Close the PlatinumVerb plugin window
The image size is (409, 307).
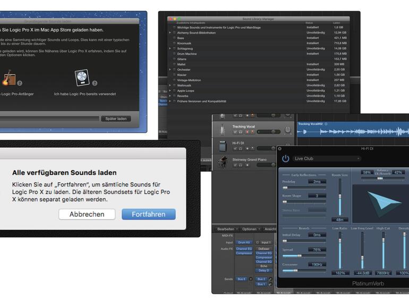279,149
